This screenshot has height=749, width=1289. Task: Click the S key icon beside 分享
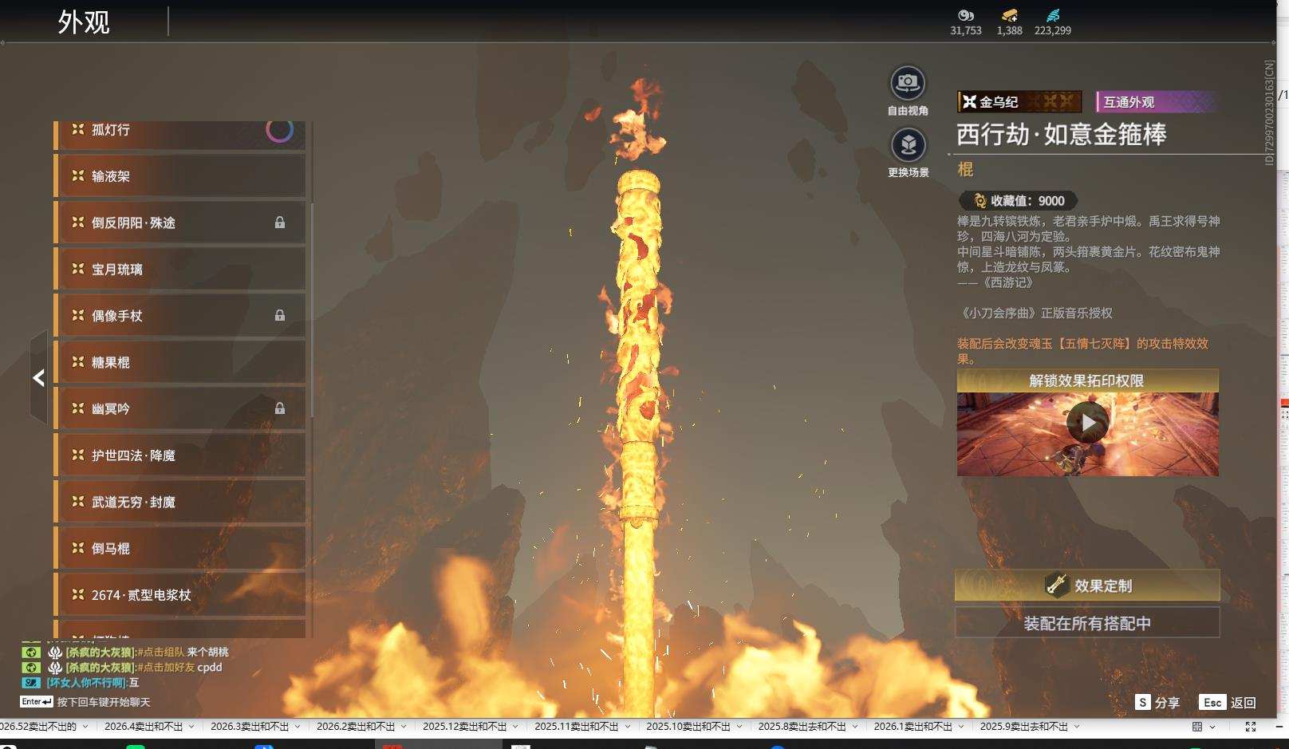click(x=1143, y=702)
